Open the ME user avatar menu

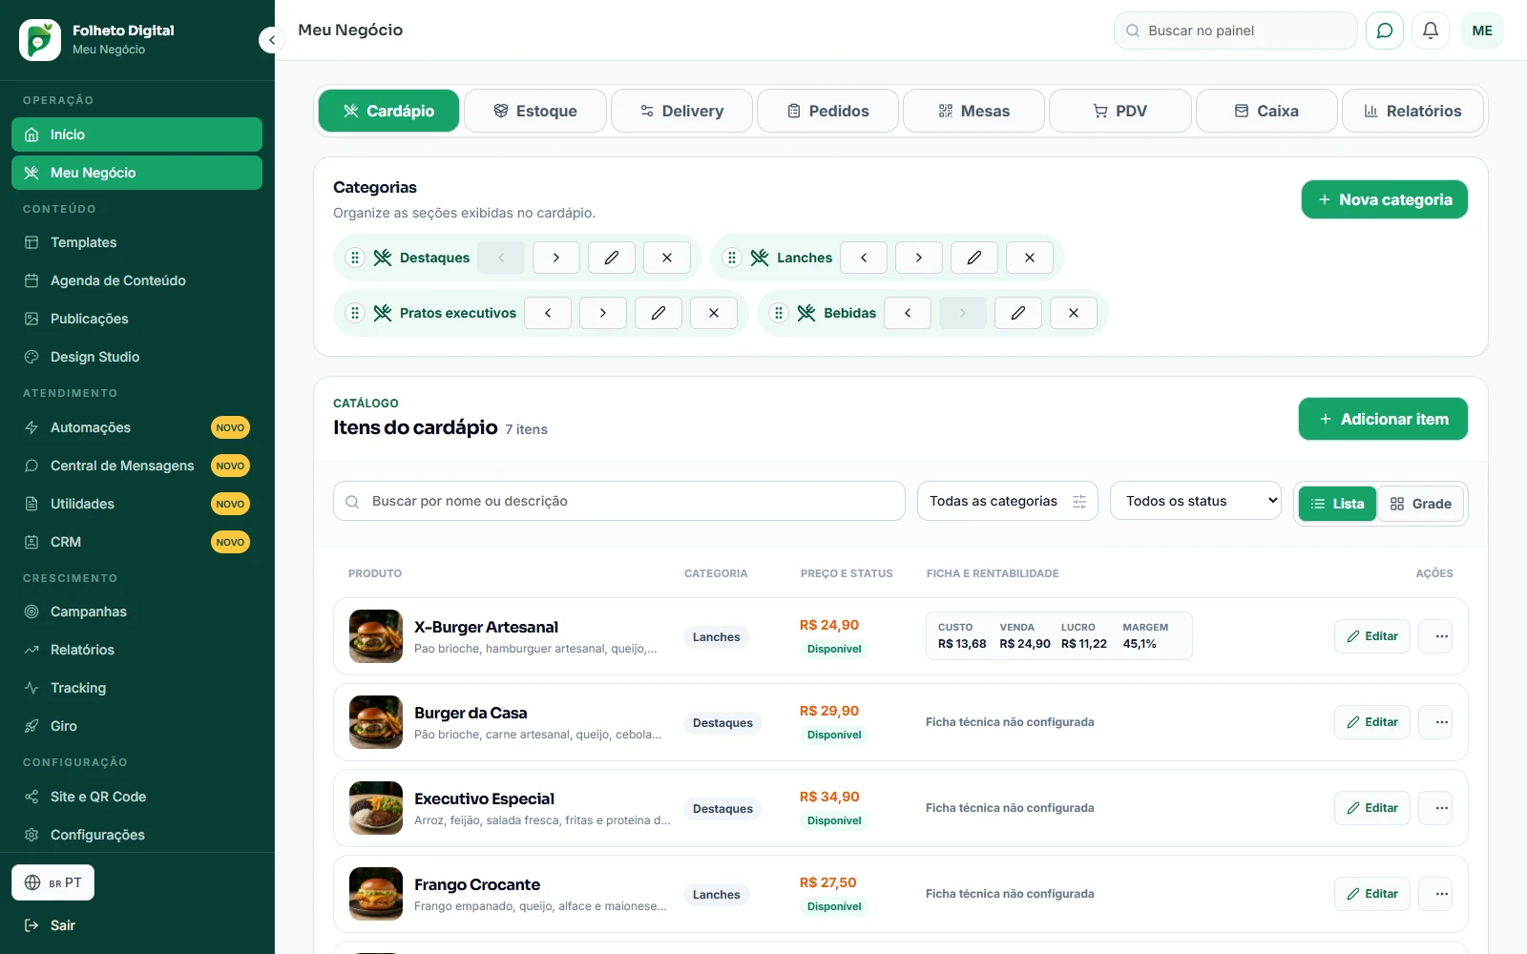(1482, 31)
